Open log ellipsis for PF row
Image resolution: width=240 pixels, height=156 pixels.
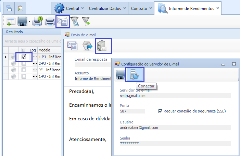click(35, 70)
